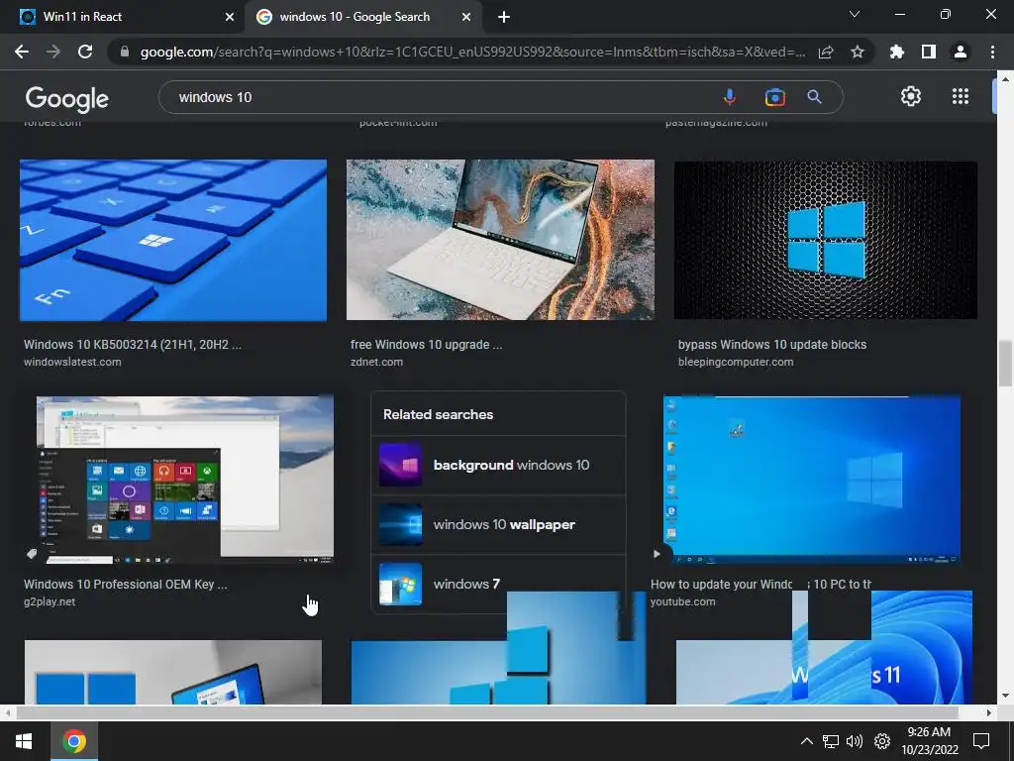Open the taskbar clock showing 9:26 AM
This screenshot has width=1014, height=761.
pyautogui.click(x=929, y=741)
